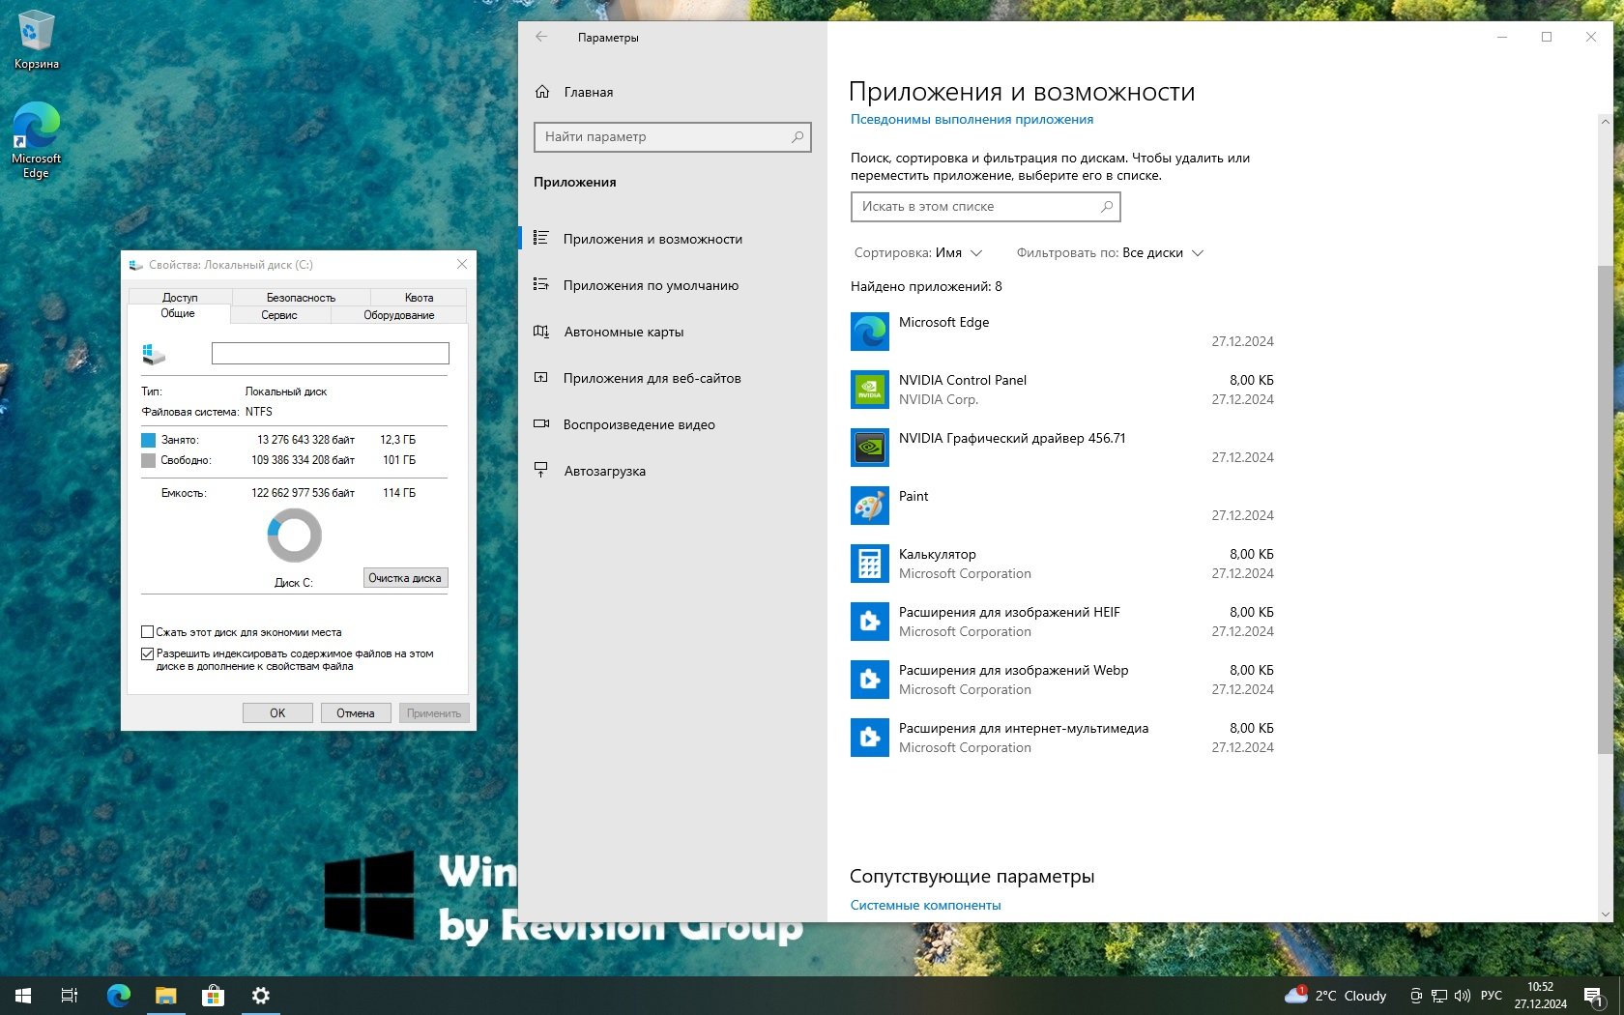Open the 'Сервис' tab in disk properties
This screenshot has width=1624, height=1015.
click(x=279, y=315)
